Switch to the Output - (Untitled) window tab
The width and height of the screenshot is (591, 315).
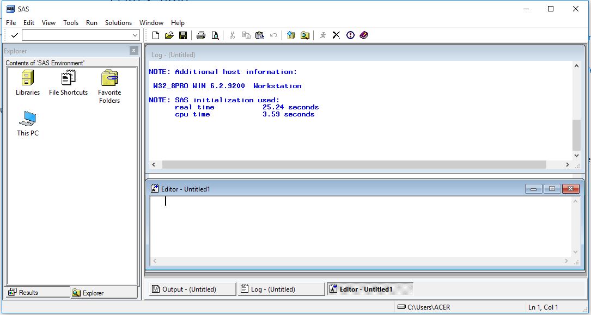pos(191,288)
